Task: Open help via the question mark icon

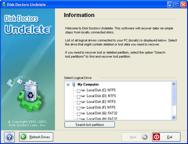Action: pyautogui.click(x=9, y=137)
